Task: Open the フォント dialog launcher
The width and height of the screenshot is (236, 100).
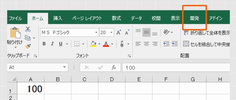Action: click(129, 56)
